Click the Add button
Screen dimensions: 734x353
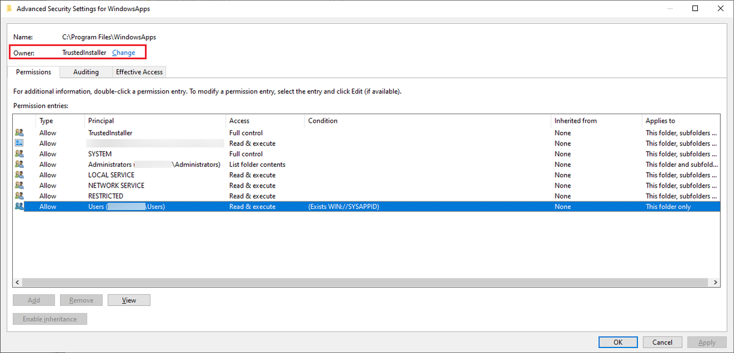point(34,300)
